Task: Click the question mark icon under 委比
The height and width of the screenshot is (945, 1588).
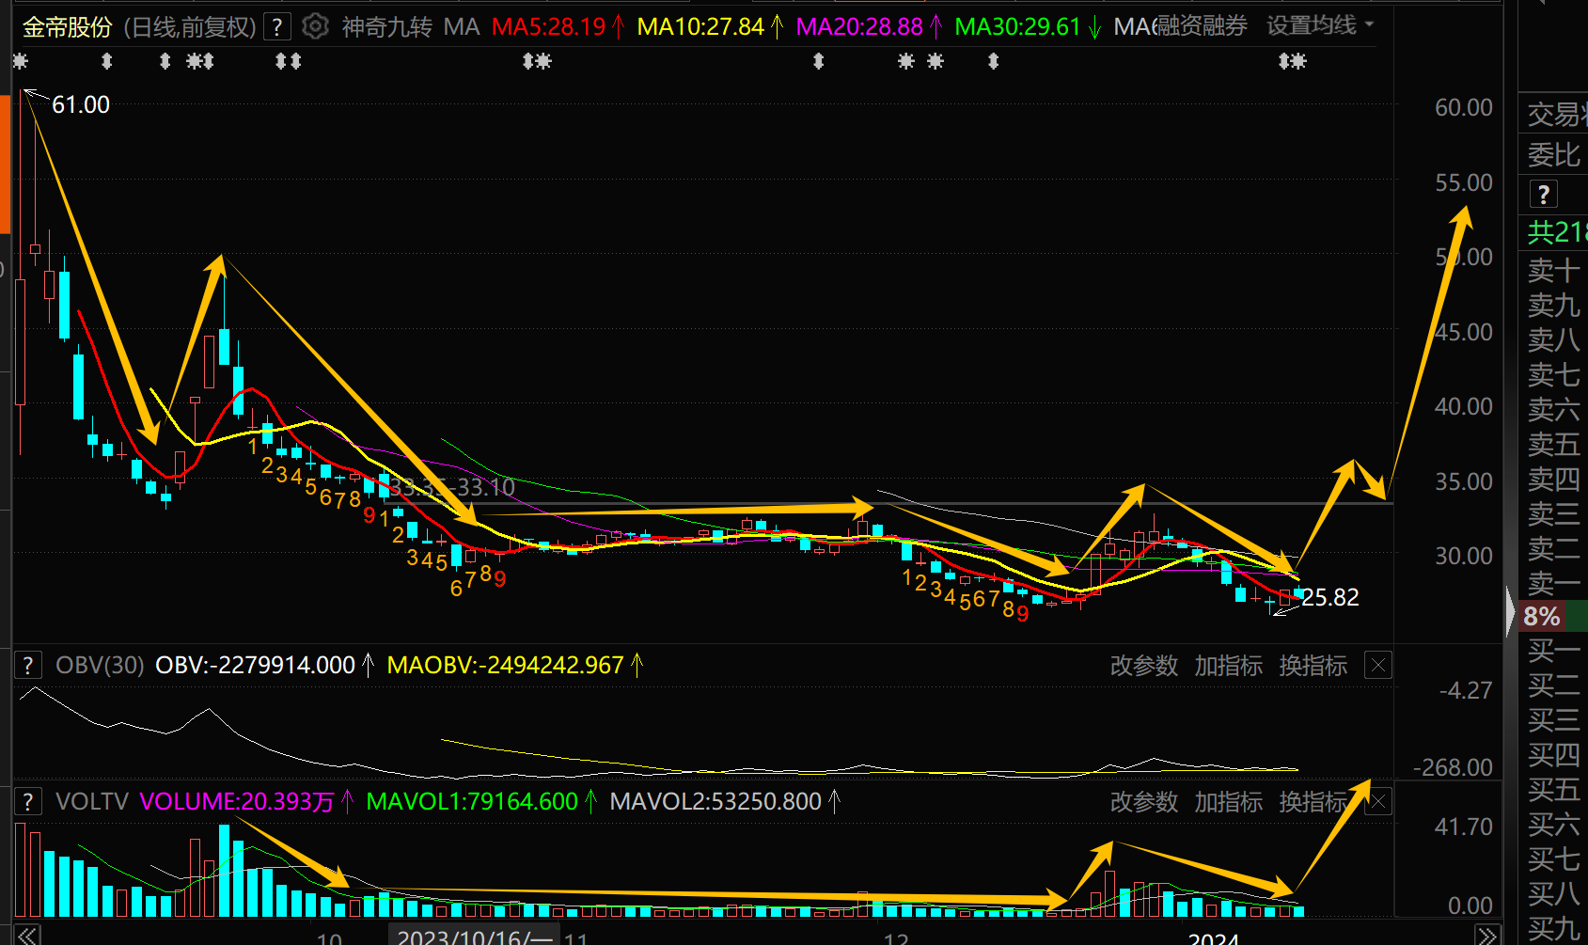Action: pyautogui.click(x=1543, y=195)
